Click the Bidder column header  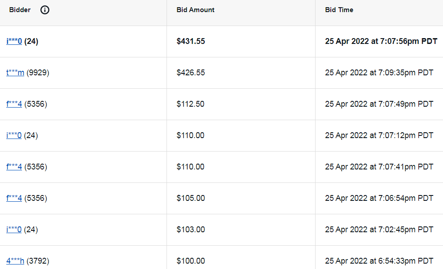pyautogui.click(x=20, y=10)
